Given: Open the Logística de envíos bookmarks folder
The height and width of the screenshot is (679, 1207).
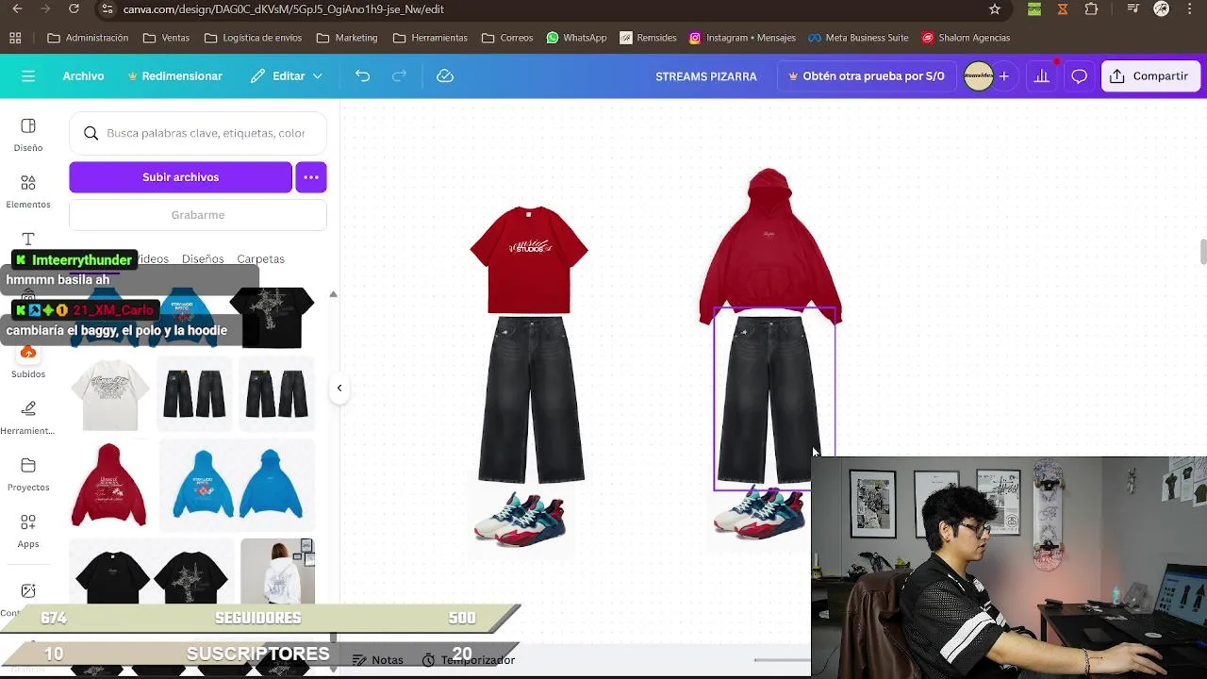Looking at the screenshot, I should click(x=253, y=38).
